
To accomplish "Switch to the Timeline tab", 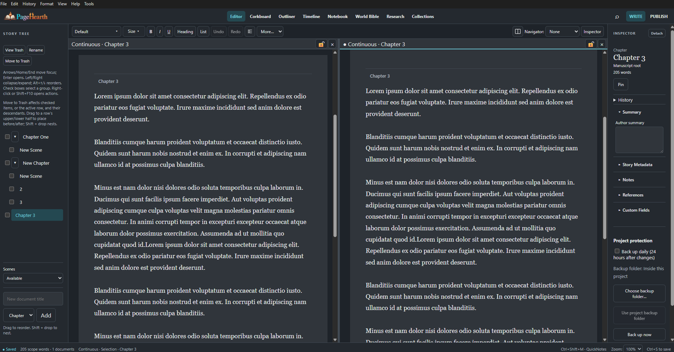I will 311,16.
